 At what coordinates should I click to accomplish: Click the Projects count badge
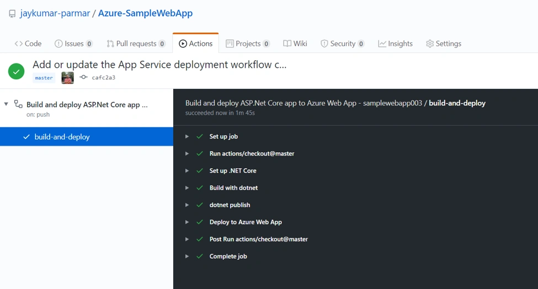[x=267, y=44]
